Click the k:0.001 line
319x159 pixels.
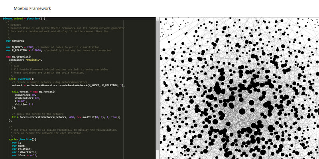click(21, 101)
